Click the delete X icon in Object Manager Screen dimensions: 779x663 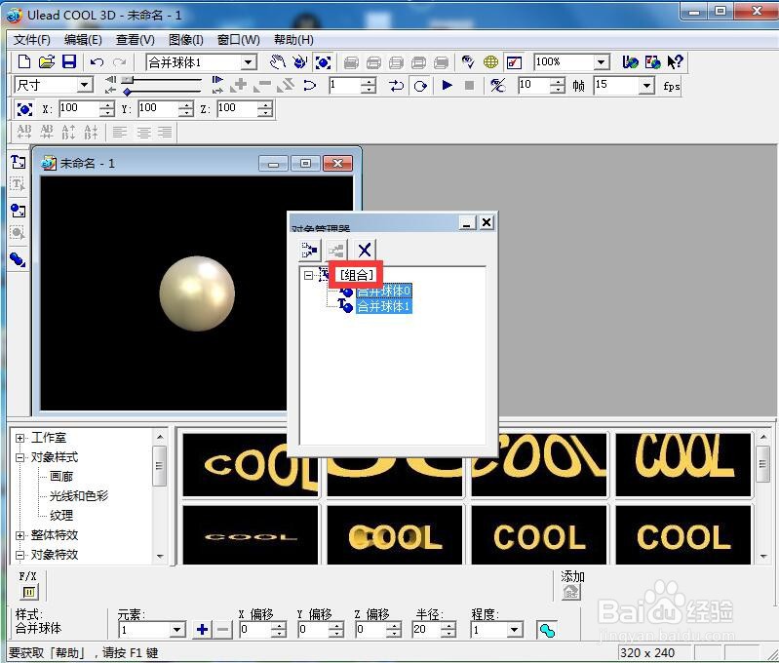[x=365, y=250]
